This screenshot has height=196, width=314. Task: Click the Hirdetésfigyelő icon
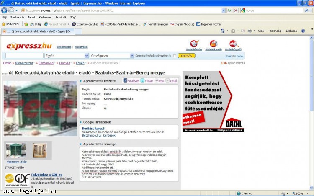tap(233, 44)
